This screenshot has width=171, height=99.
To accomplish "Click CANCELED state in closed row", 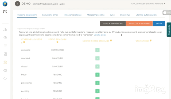I will 57,66.
